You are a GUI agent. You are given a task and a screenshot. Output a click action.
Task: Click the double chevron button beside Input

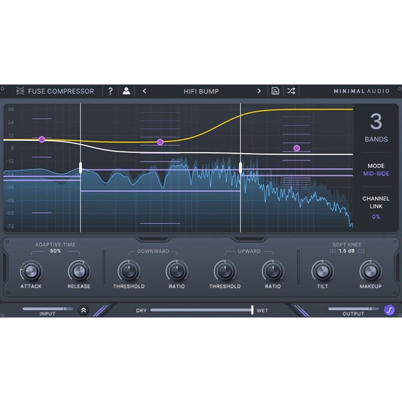point(83,310)
